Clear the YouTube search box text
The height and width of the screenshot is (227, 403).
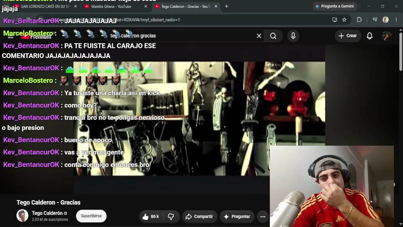(x=259, y=36)
